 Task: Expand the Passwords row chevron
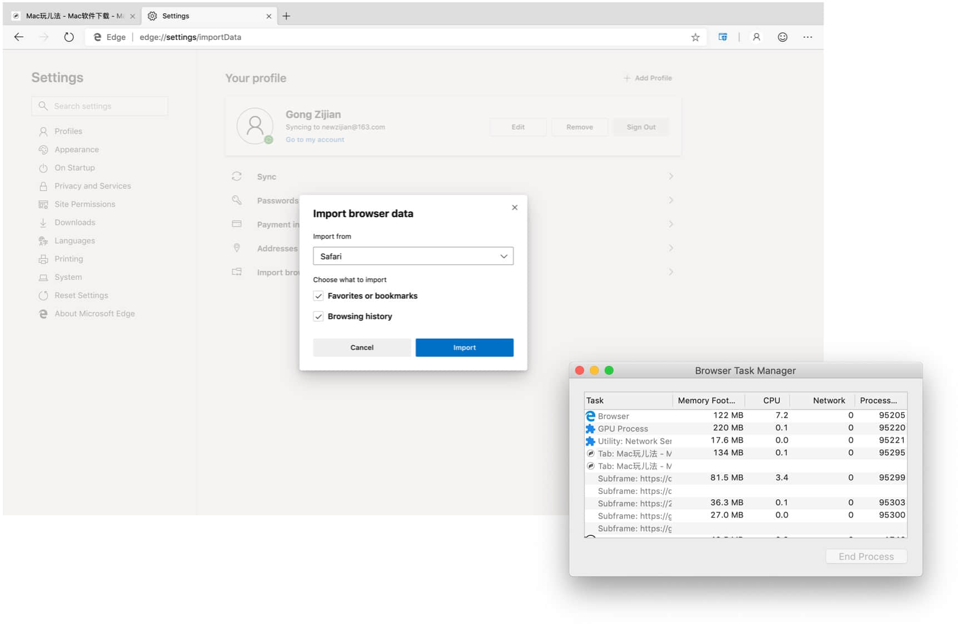click(671, 200)
